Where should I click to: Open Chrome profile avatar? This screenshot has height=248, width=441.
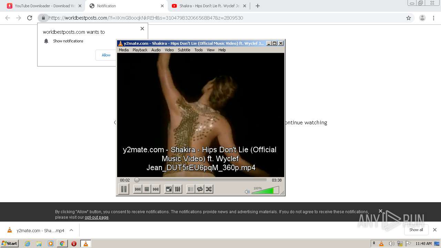(x=422, y=18)
